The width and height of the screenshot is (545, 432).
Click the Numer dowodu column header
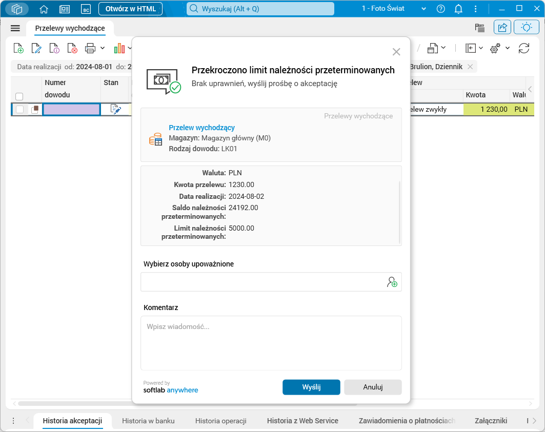pyautogui.click(x=71, y=89)
